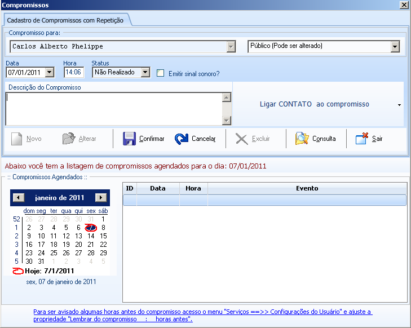This screenshot has height=328, width=411.
Task: Click the Data column header
Action: (x=158, y=188)
